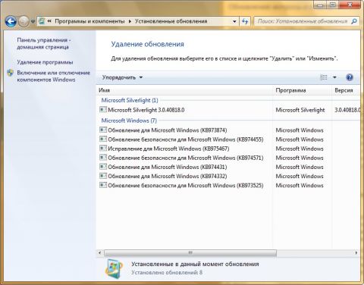Click the blue Help question mark icon
The image size is (364, 285).
pyautogui.click(x=350, y=77)
